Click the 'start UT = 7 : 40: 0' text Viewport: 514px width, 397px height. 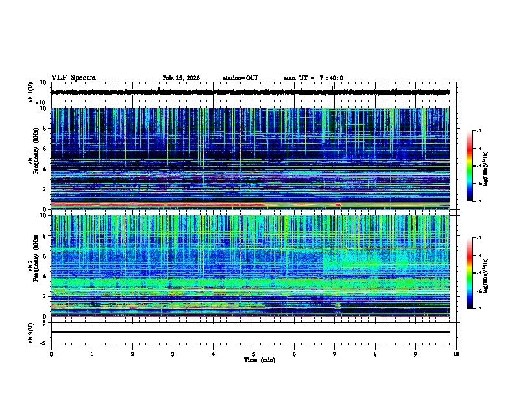313,78
